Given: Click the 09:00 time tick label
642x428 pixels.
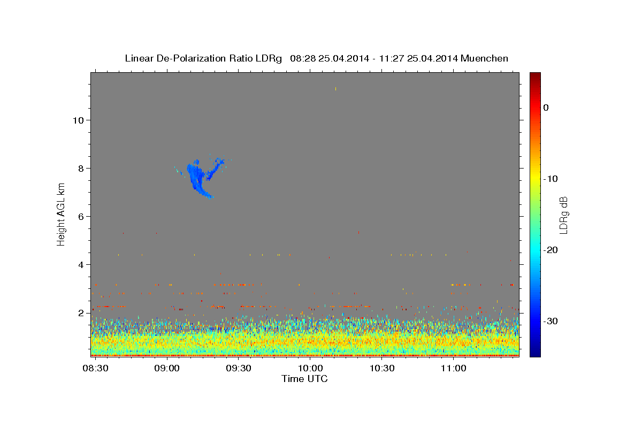Looking at the screenshot, I should [x=166, y=369].
